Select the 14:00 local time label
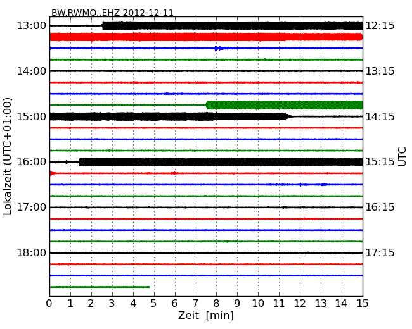The width and height of the screenshot is (412, 329). (x=31, y=71)
